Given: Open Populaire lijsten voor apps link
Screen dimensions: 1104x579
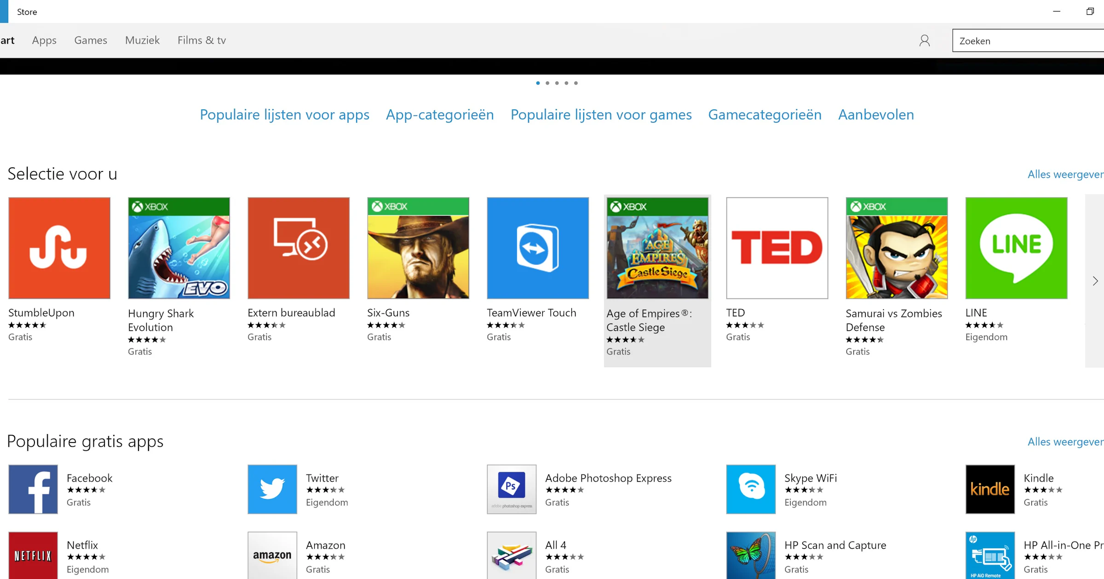Looking at the screenshot, I should [x=284, y=114].
